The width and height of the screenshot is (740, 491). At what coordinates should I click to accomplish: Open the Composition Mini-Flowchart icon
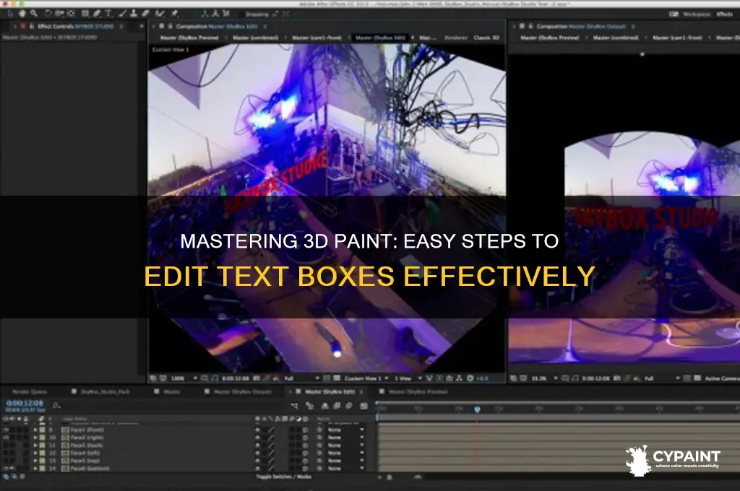click(295, 406)
